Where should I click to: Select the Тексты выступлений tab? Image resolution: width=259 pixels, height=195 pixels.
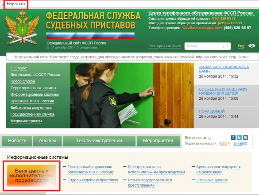(x=99, y=141)
